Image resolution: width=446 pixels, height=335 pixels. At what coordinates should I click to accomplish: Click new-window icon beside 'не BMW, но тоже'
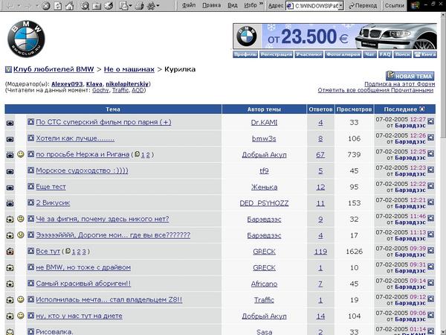[x=30, y=267]
